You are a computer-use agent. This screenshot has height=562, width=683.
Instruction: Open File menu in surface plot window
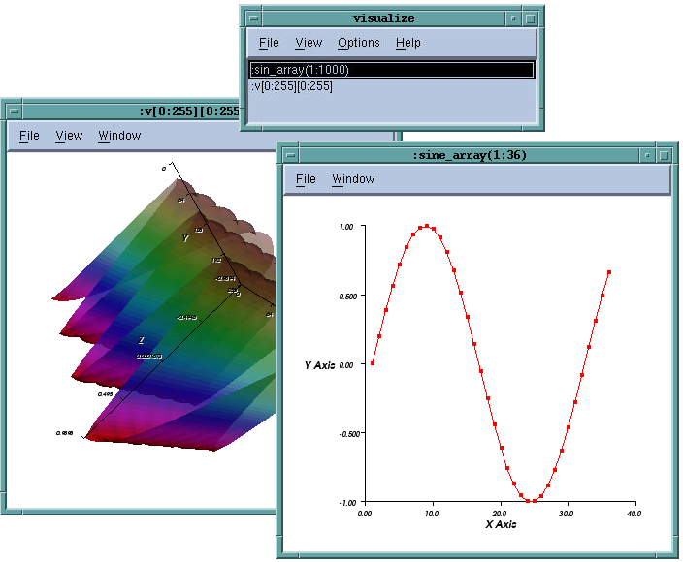click(30, 136)
